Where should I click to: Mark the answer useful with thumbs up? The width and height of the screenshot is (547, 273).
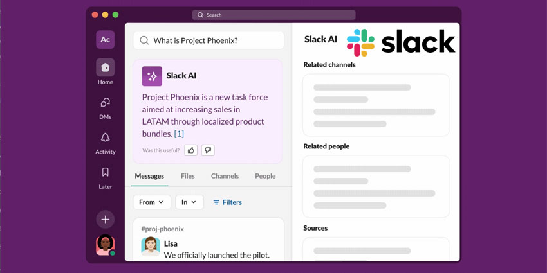click(x=191, y=150)
